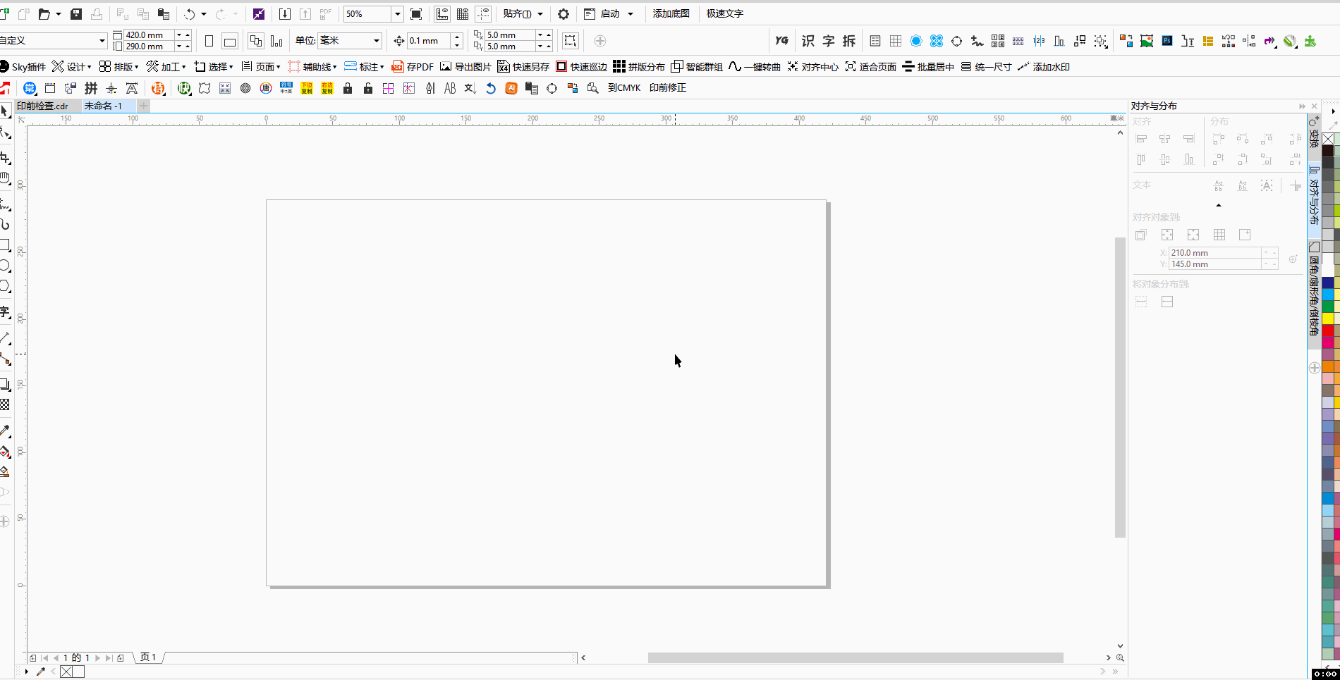1340x680 pixels.
Task: Click the full-screen preview icon
Action: (x=416, y=14)
